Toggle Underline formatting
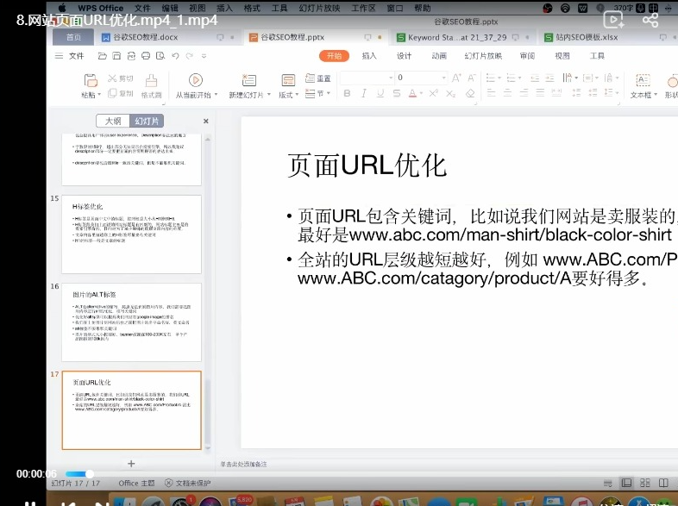 [x=380, y=93]
